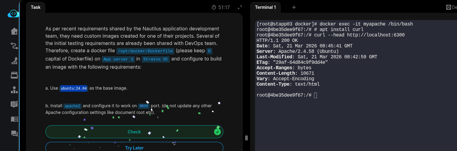Click the stopwatch timer icon
Image resolution: width=457 pixels, height=151 pixels.
[x=214, y=7]
